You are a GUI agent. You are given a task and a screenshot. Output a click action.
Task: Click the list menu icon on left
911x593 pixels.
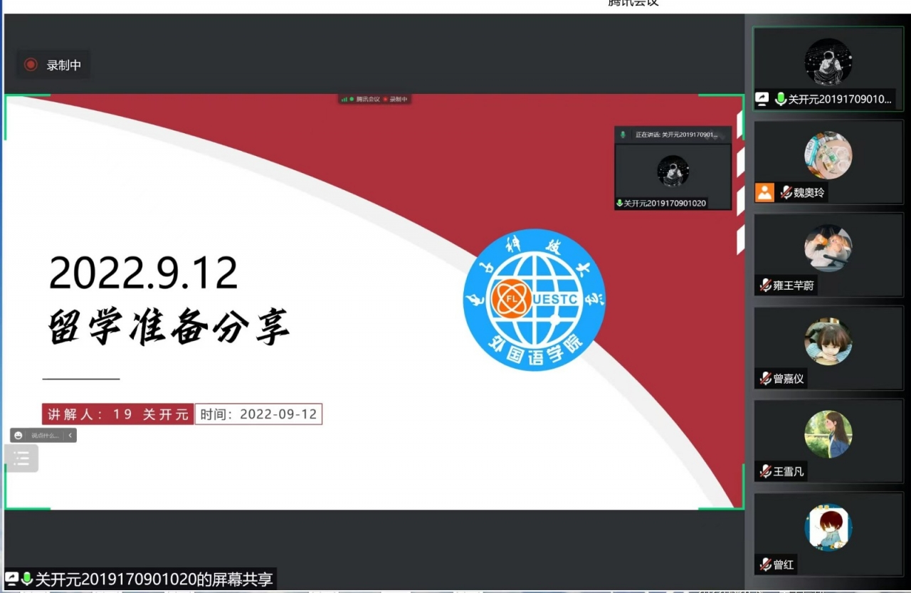[x=21, y=458]
